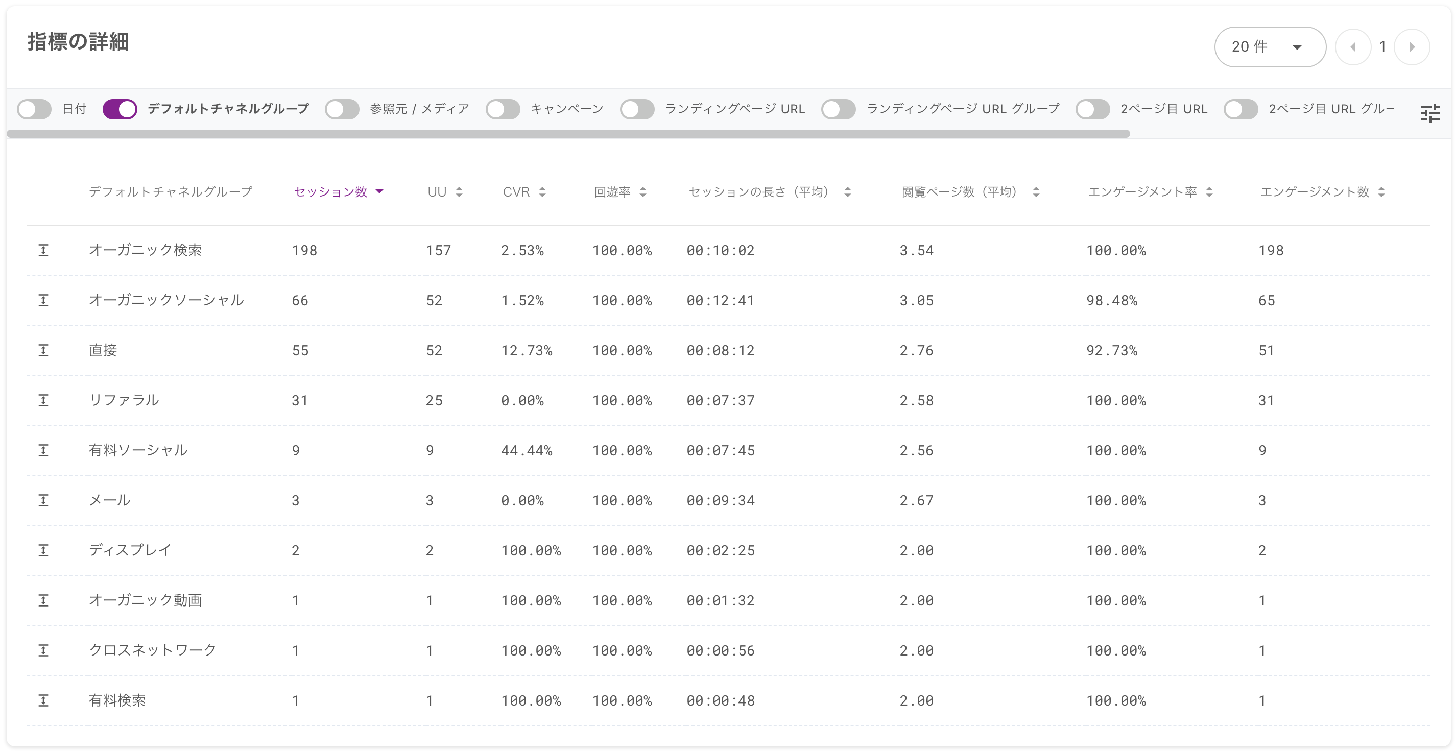Enable the 日付 toggle
Screen dimensions: 1455x752
34,109
